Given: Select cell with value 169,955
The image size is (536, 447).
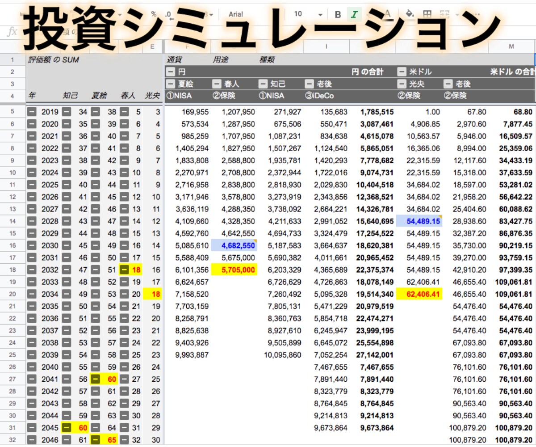Looking at the screenshot, I should pos(195,112).
